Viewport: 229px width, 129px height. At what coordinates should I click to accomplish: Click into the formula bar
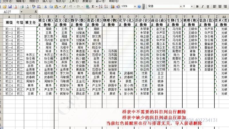[x=133, y=12]
